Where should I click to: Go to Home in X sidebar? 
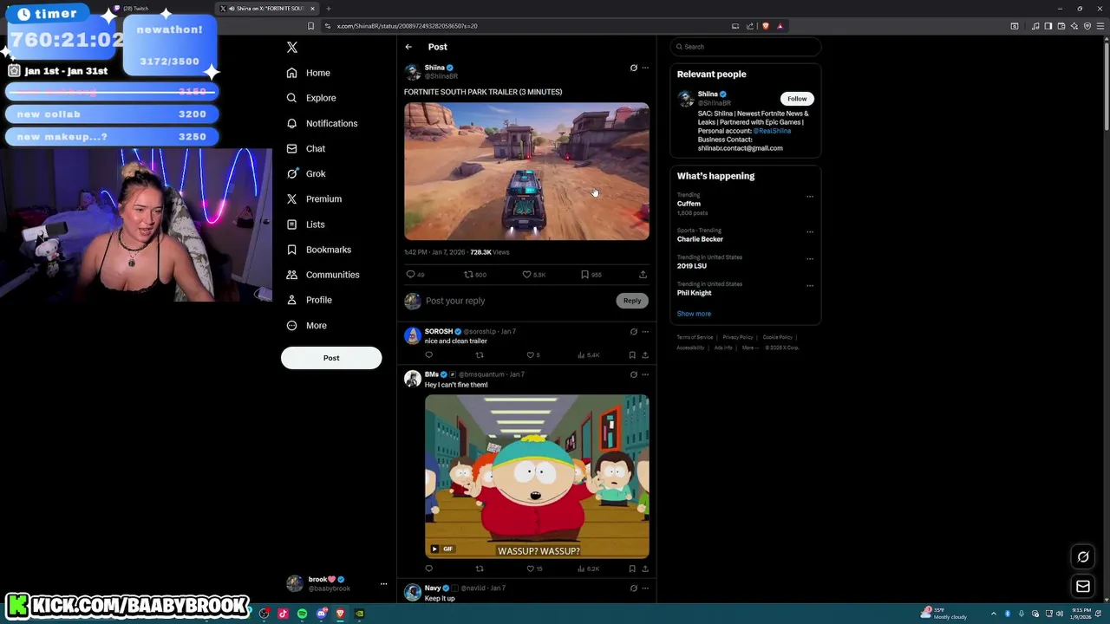[309, 73]
